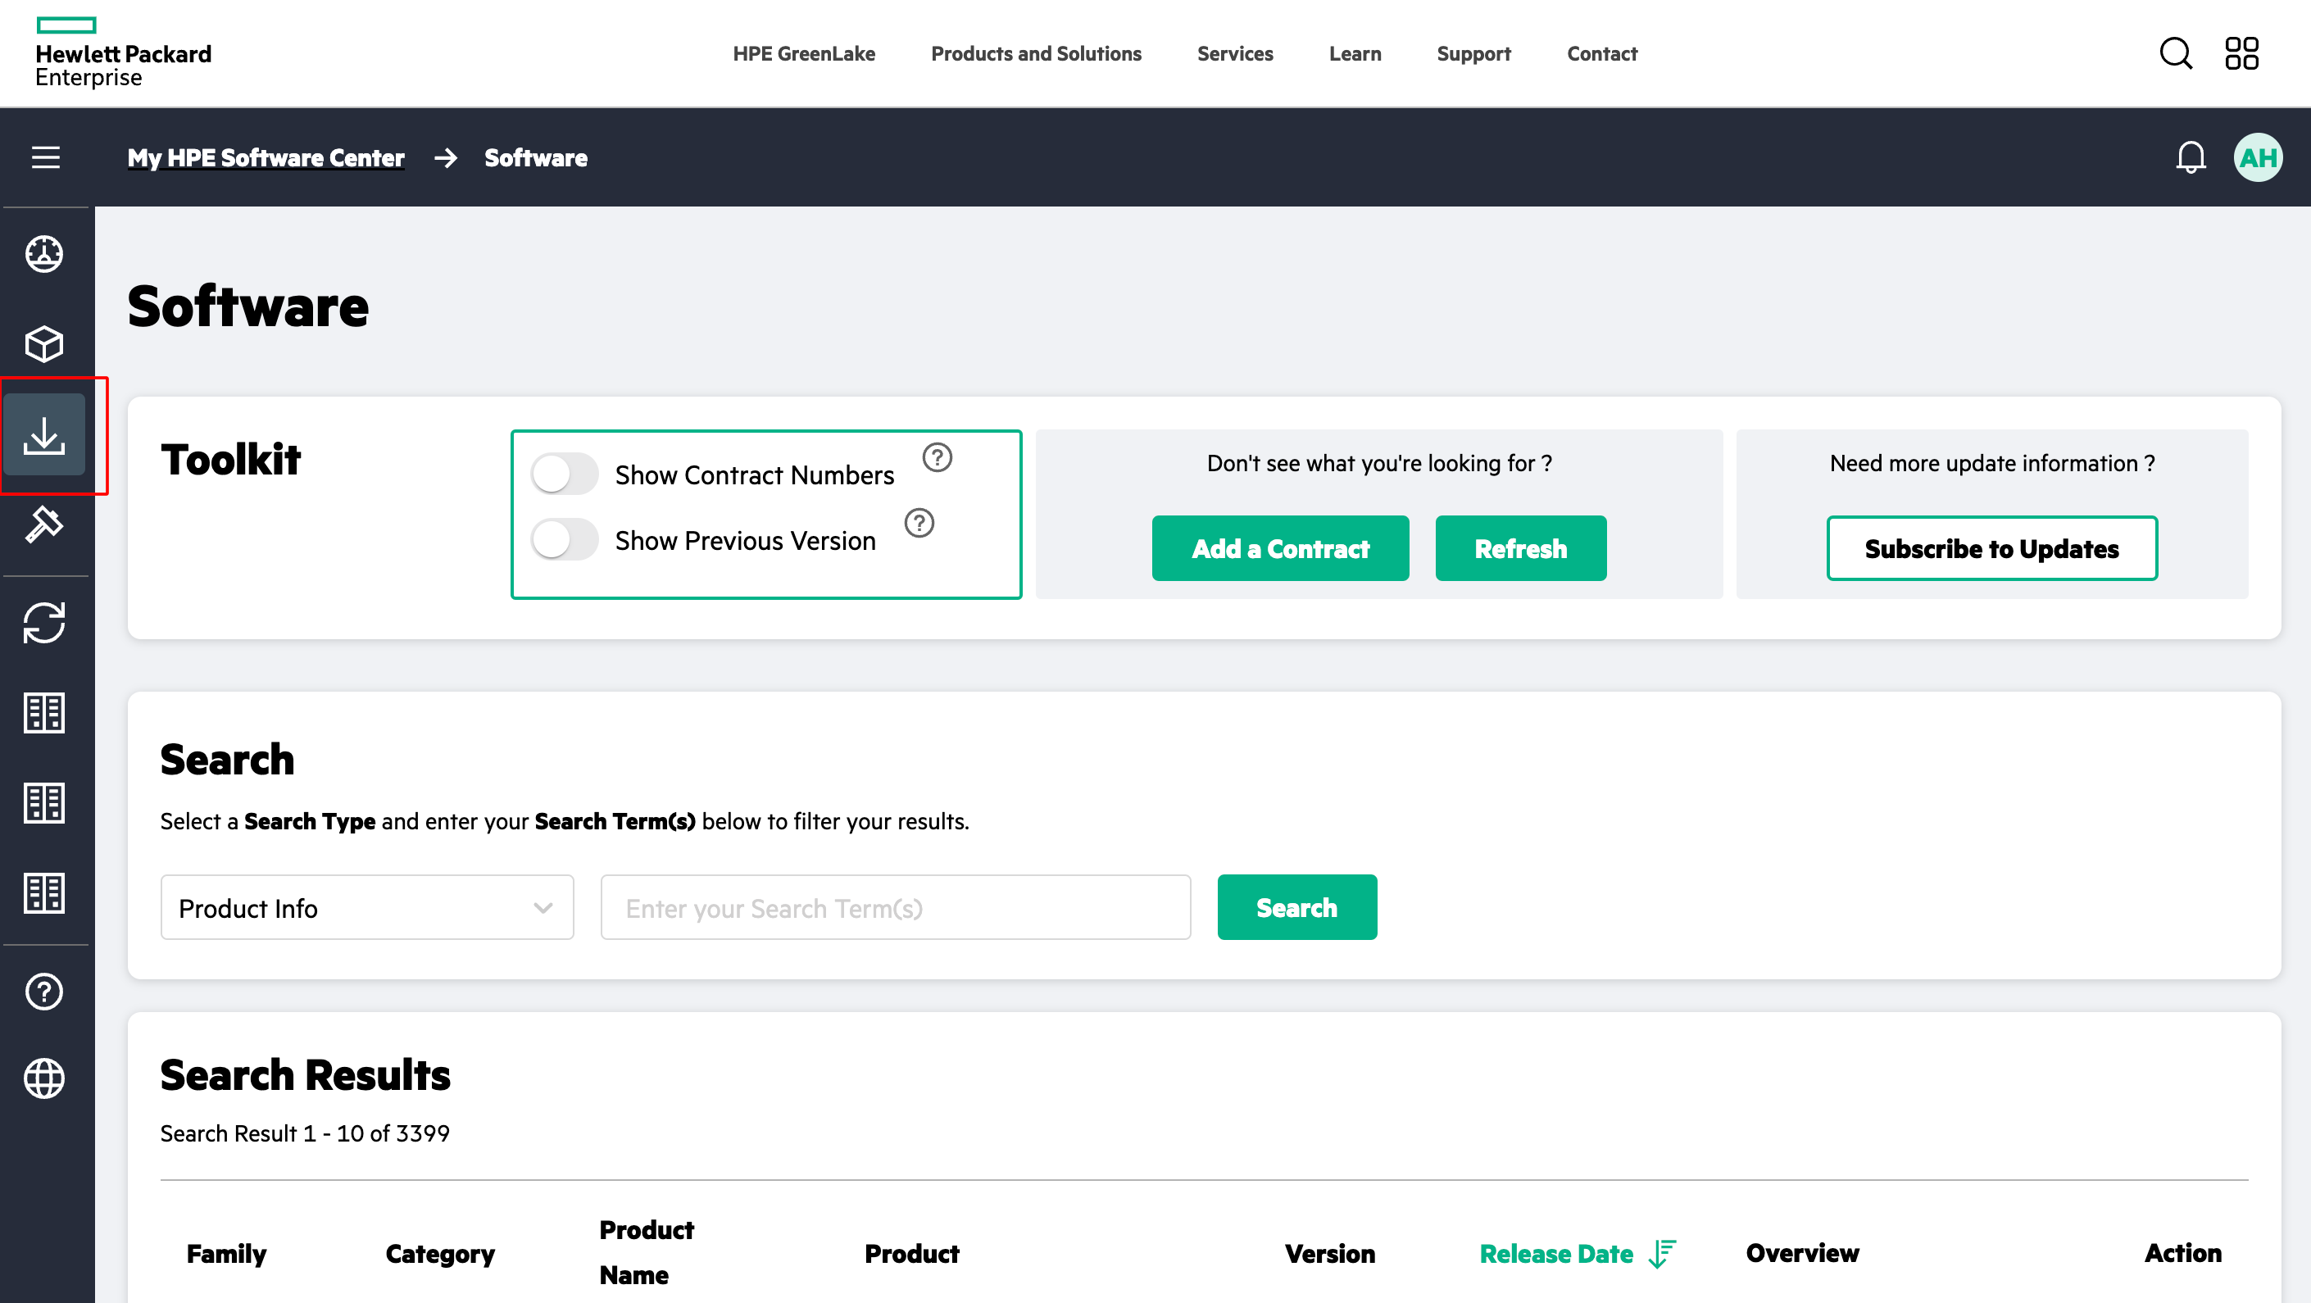Click the Release Date sort descending icon
The image size is (2311, 1303).
(1664, 1254)
